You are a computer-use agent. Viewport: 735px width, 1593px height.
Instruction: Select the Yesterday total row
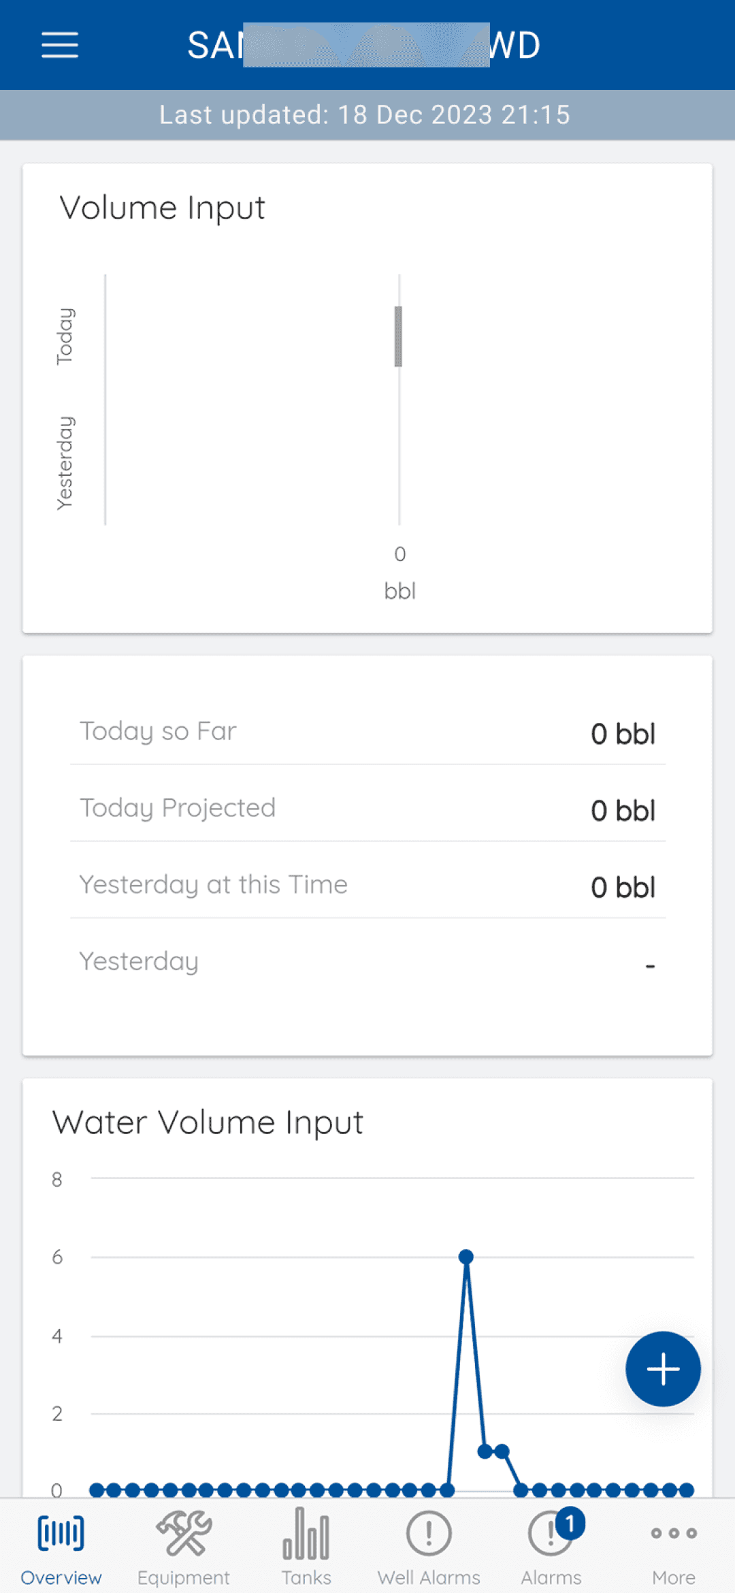[367, 962]
